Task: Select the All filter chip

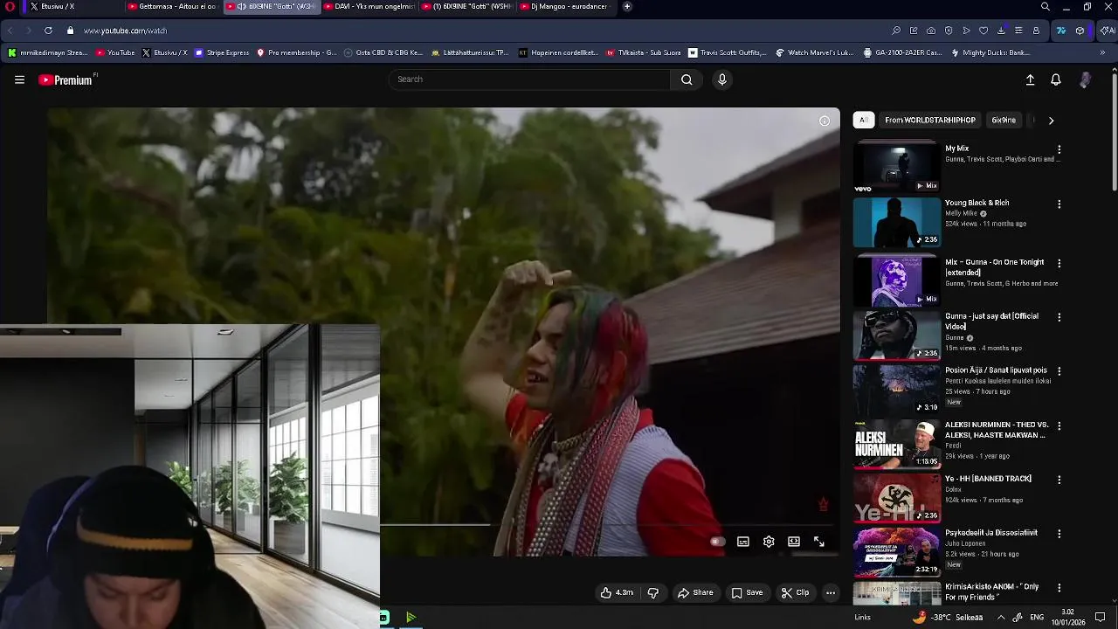Action: [863, 121]
